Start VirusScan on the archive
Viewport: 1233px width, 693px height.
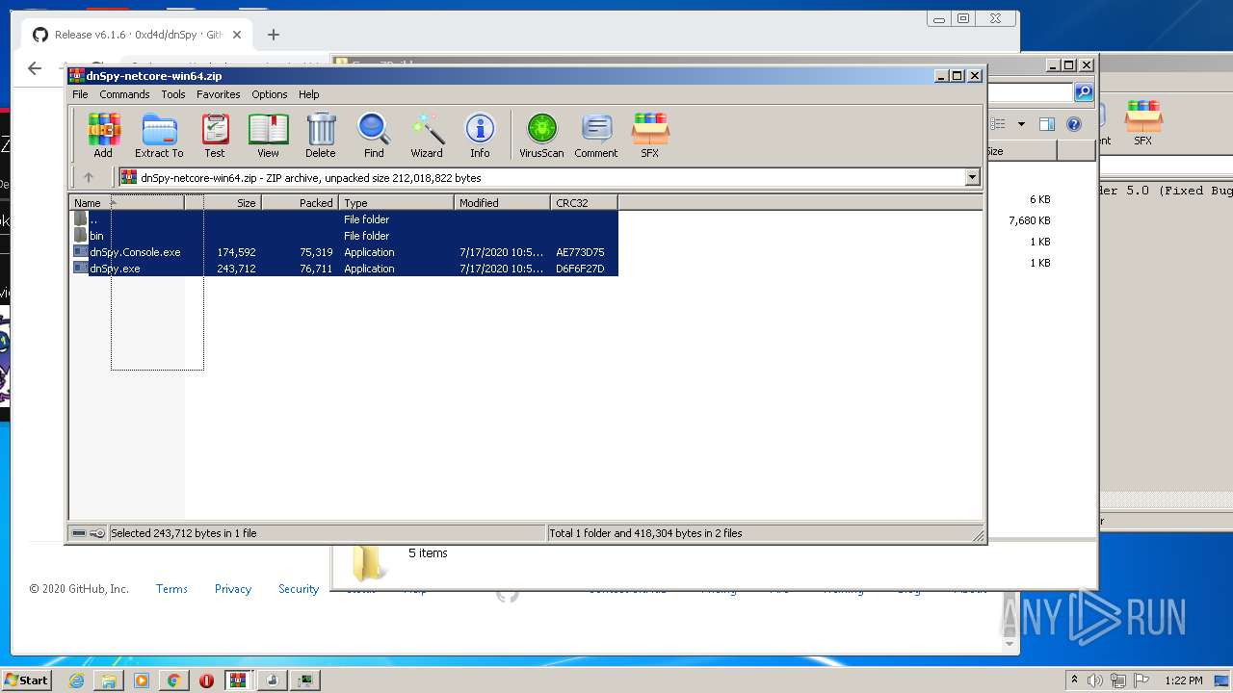tap(541, 135)
